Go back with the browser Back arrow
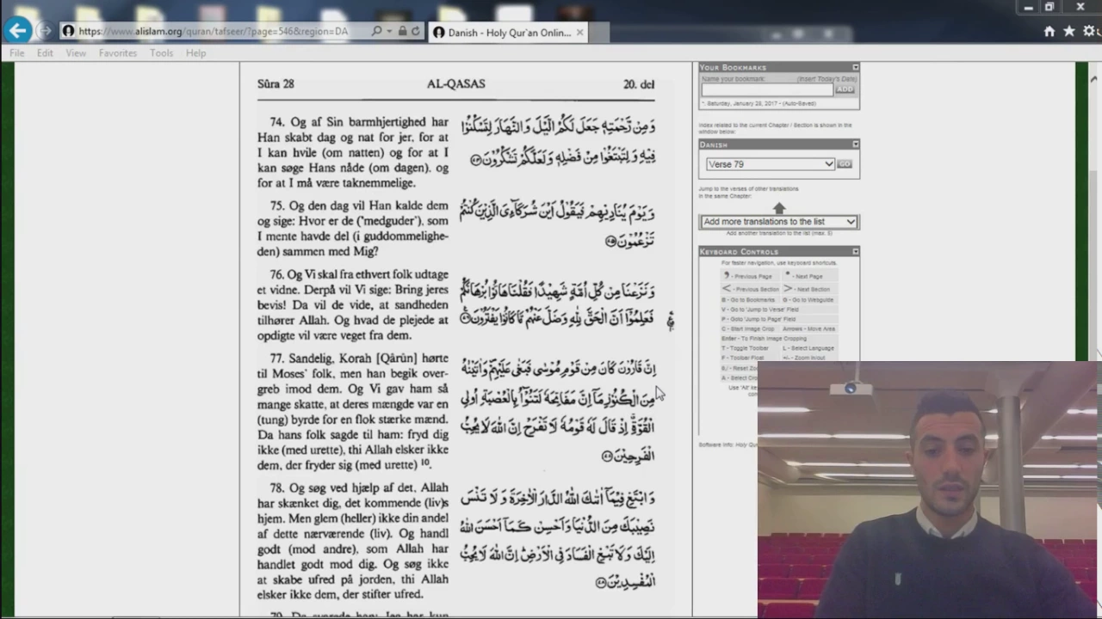This screenshot has height=619, width=1102. click(17, 31)
